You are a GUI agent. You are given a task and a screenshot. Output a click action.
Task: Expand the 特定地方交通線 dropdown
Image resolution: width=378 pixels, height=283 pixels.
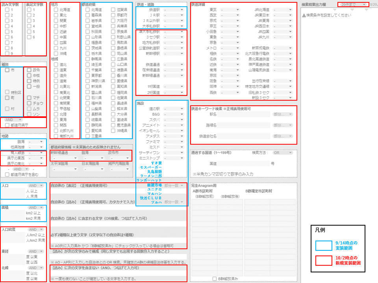(283, 86)
